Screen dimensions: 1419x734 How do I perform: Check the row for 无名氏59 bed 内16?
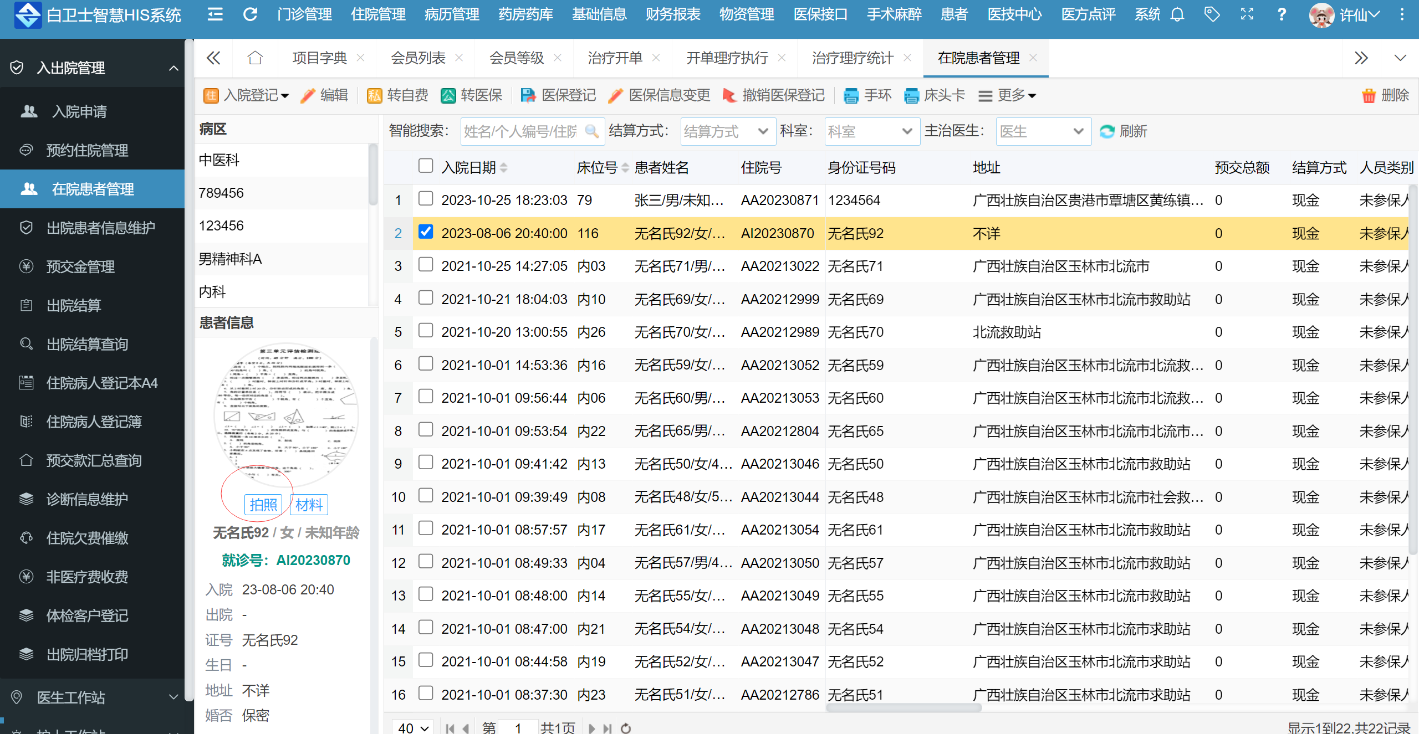click(426, 363)
